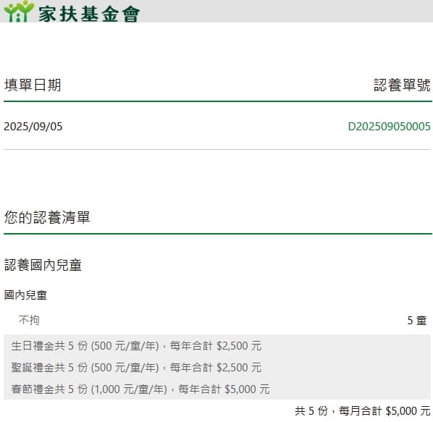Select the 生日禮金共 5 份 line
The height and width of the screenshot is (422, 433).
tap(136, 346)
